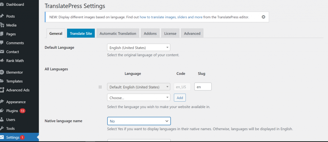Switch to the Translate Site tab
Viewport: 328px width, 142px height.
click(81, 33)
